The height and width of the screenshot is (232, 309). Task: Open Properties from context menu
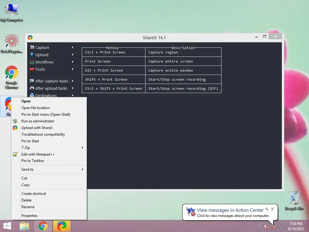click(x=49, y=216)
